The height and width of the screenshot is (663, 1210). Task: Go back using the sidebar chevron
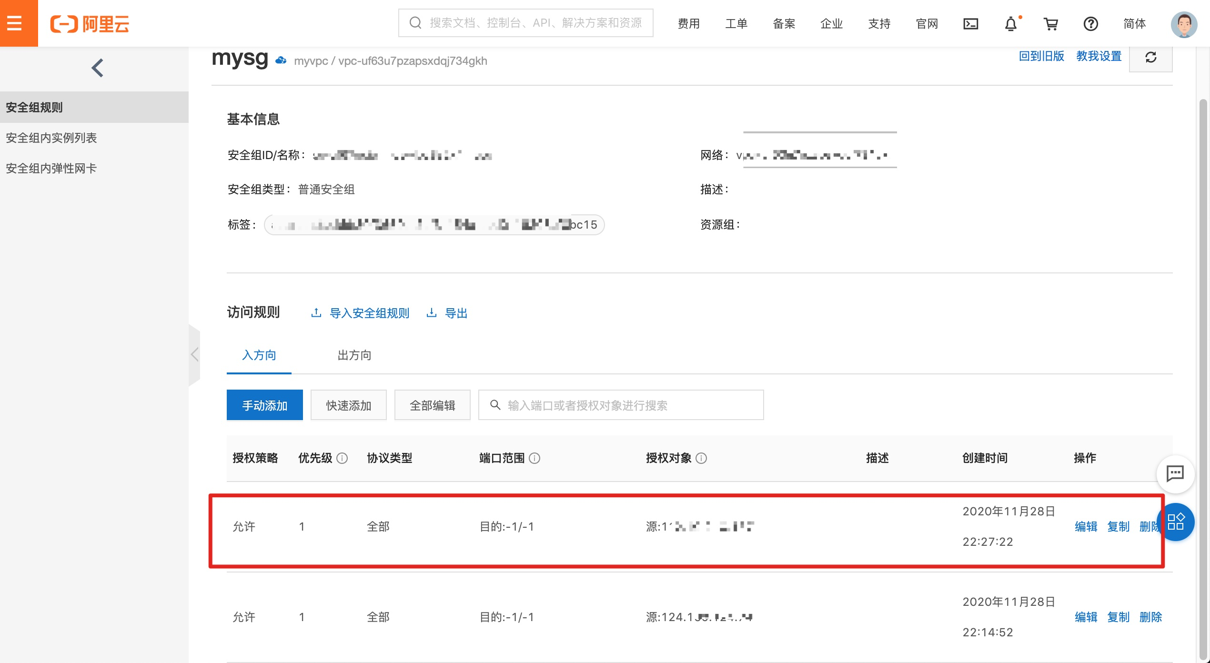[x=97, y=68]
